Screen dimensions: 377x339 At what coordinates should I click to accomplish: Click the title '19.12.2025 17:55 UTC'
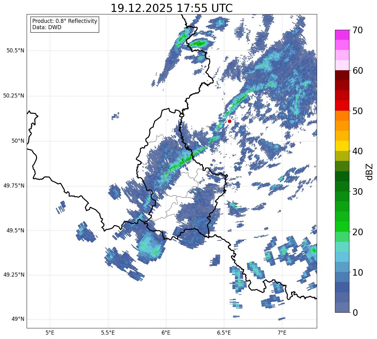click(172, 8)
